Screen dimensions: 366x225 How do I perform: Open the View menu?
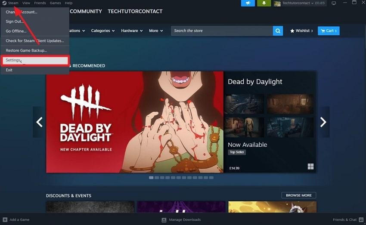(26, 3)
